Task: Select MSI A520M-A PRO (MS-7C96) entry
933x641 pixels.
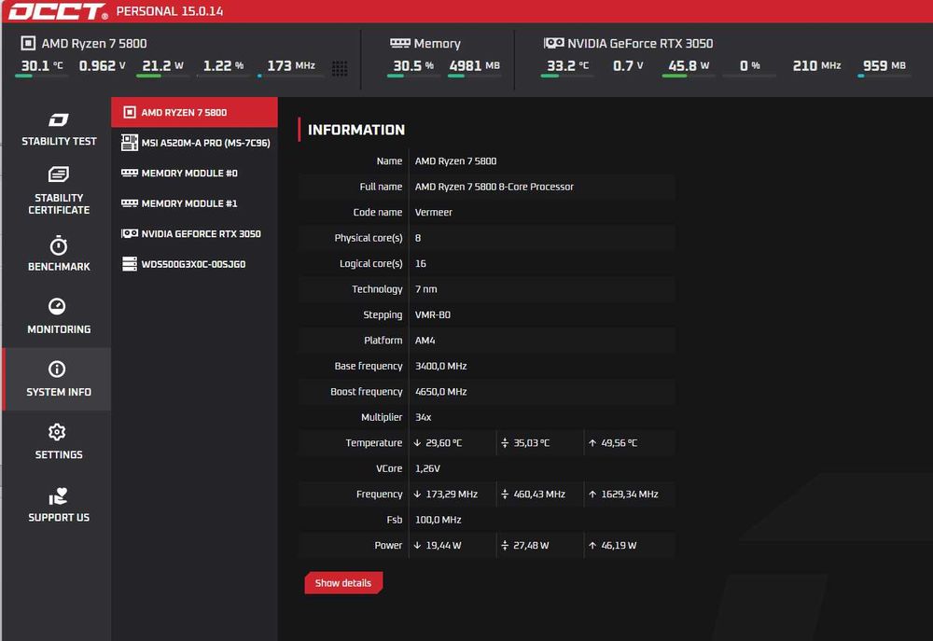Action: (x=195, y=142)
